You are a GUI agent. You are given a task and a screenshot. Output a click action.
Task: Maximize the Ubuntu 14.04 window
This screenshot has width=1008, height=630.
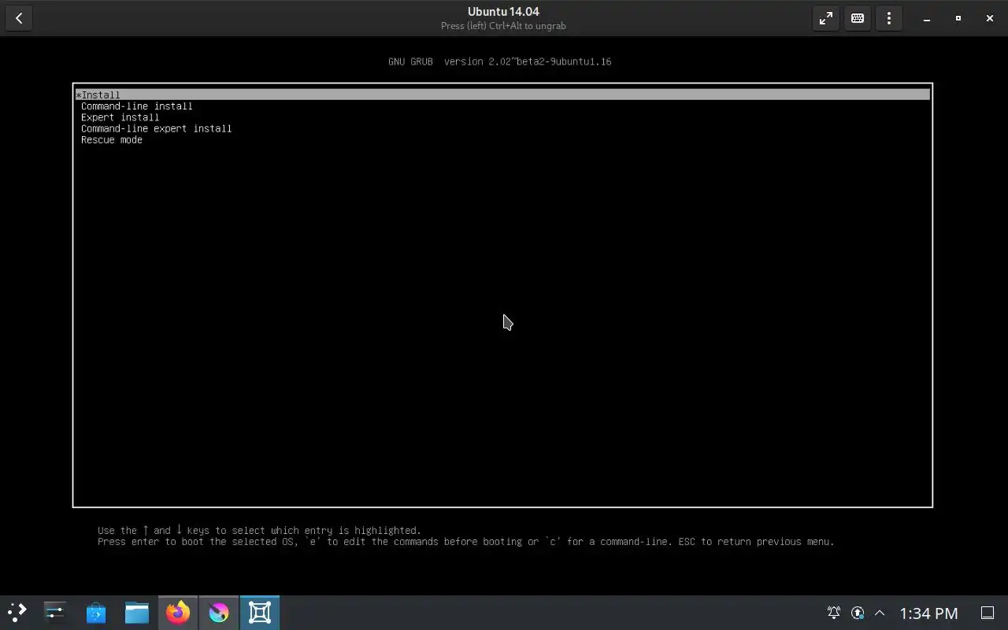click(x=958, y=18)
